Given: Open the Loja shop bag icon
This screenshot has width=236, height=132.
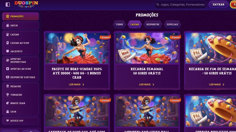Looking at the screenshot, I should click(x=8, y=111).
